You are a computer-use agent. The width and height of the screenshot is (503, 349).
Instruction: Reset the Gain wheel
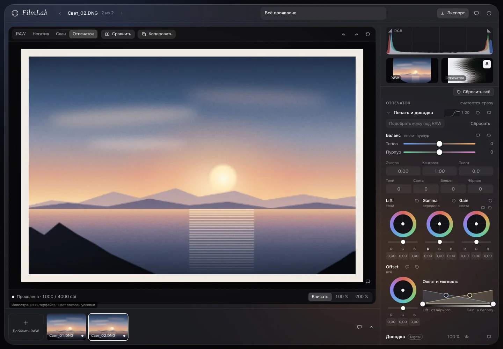coord(490,200)
